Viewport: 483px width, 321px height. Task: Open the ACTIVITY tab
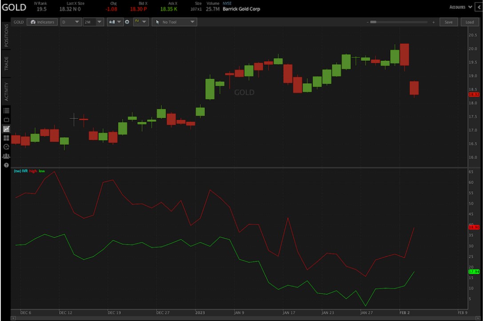pyautogui.click(x=5, y=87)
